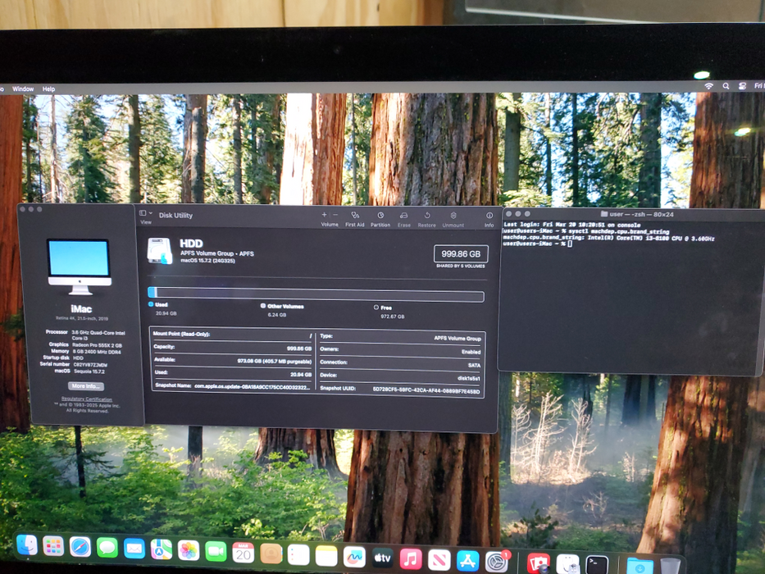Select the Snapshot Name value

click(x=252, y=386)
